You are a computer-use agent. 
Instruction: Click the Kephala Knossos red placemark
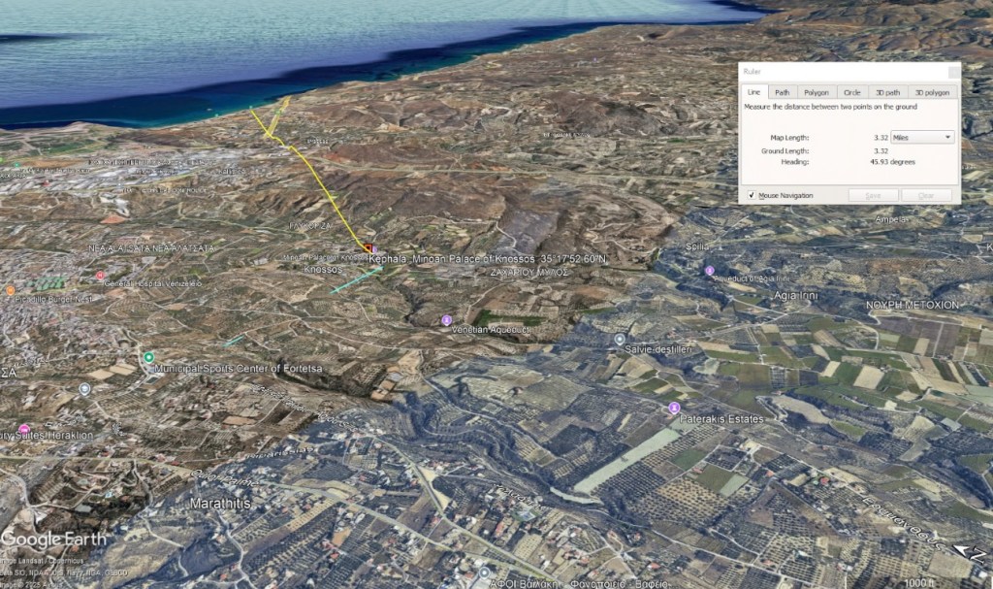pyautogui.click(x=370, y=249)
